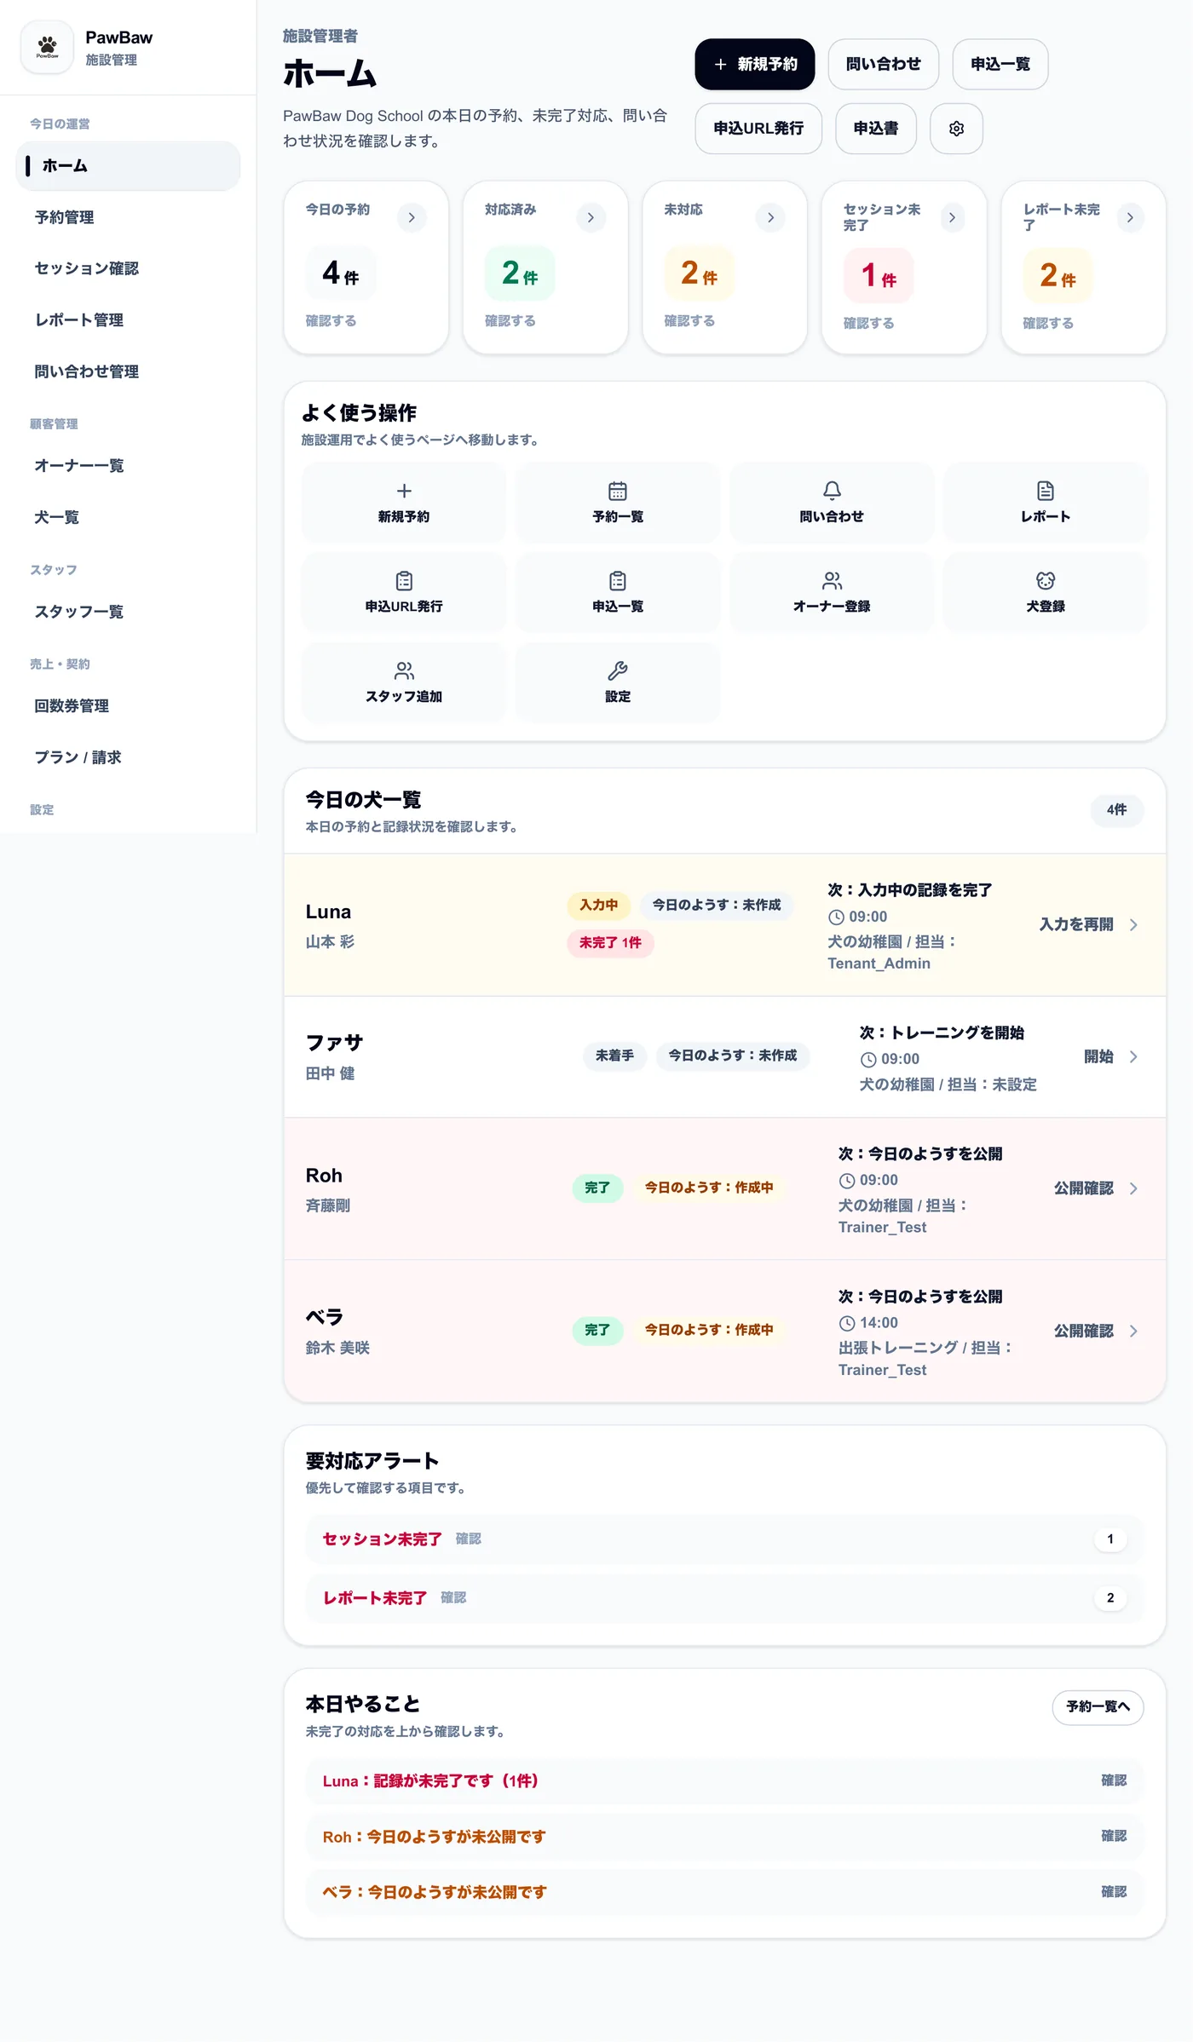Image resolution: width=1193 pixels, height=2042 pixels.
Task: Expand the 今日の予約 card arrow
Action: pyautogui.click(x=412, y=218)
